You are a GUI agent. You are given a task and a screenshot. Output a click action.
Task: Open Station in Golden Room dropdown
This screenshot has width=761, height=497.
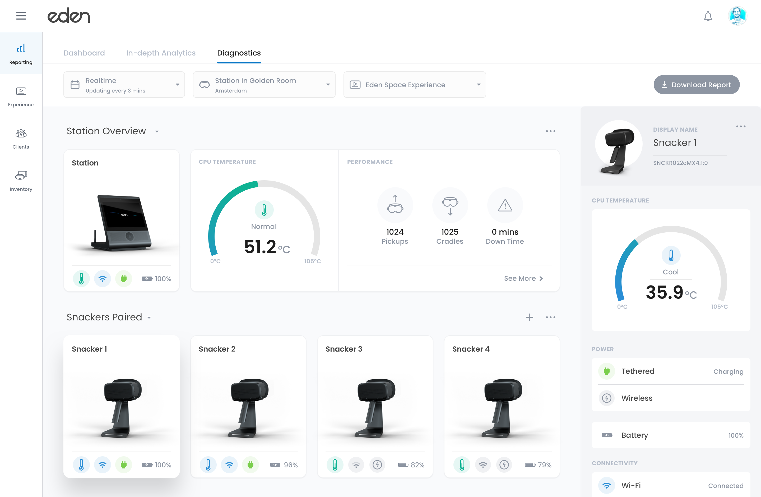point(264,85)
